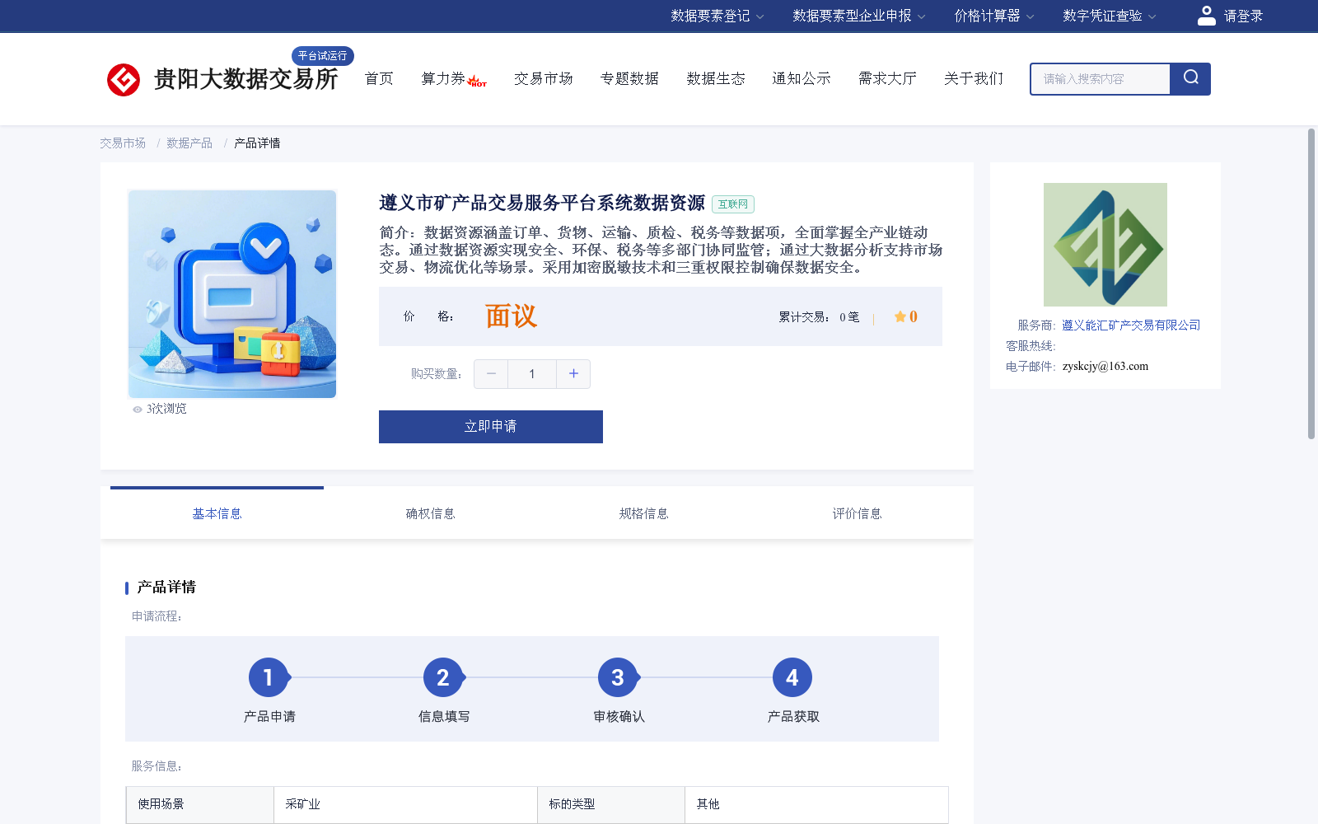The image size is (1318, 824).
Task: Click the provider company logo image
Action: [x=1105, y=245]
